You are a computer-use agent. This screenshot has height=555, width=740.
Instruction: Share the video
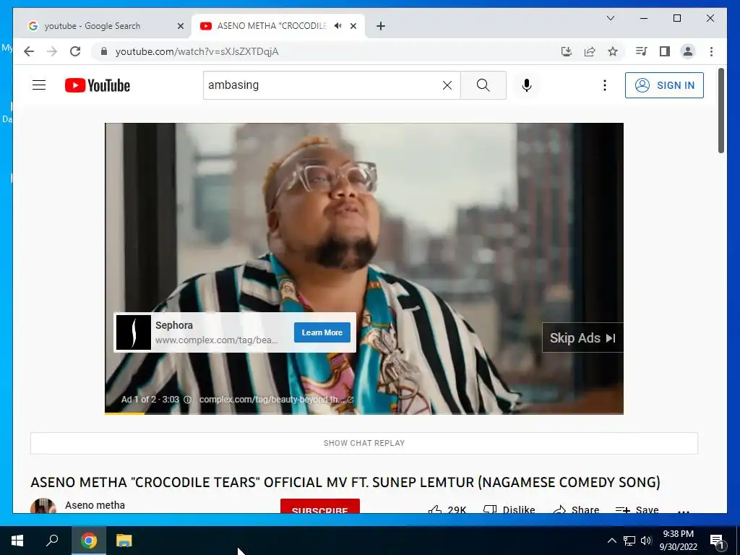click(576, 509)
